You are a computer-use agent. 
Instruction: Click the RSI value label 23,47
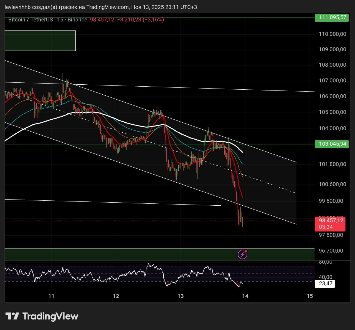325,284
